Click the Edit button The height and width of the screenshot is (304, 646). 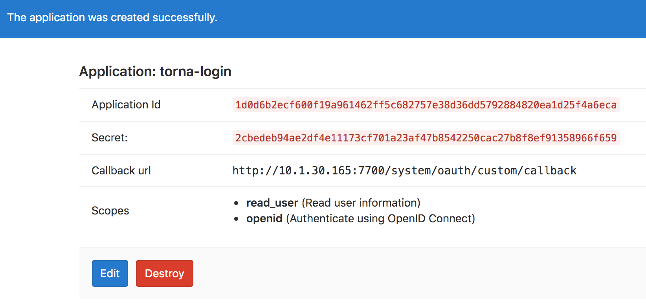(110, 273)
